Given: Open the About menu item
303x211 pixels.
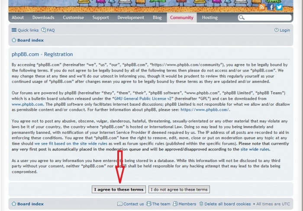Looking at the screenshot, I should pyautogui.click(x=18, y=18).
